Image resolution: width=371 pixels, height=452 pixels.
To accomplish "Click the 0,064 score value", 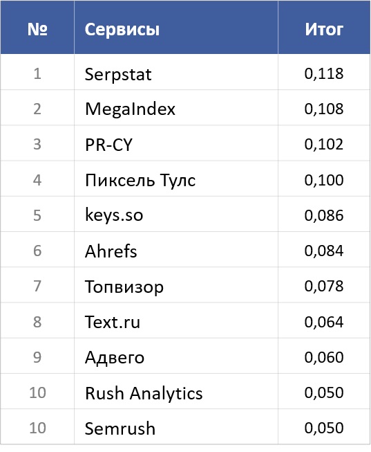I will pos(324,322).
